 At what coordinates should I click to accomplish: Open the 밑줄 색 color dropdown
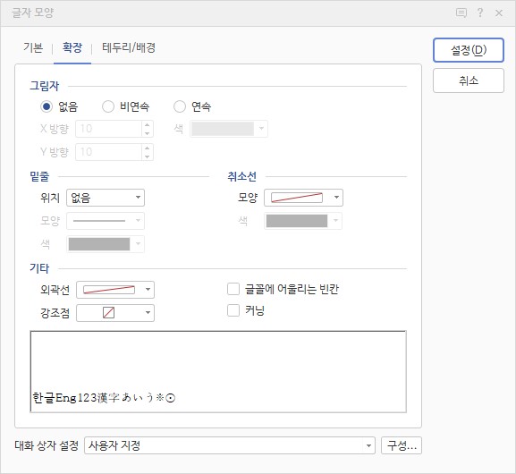pyautogui.click(x=106, y=244)
